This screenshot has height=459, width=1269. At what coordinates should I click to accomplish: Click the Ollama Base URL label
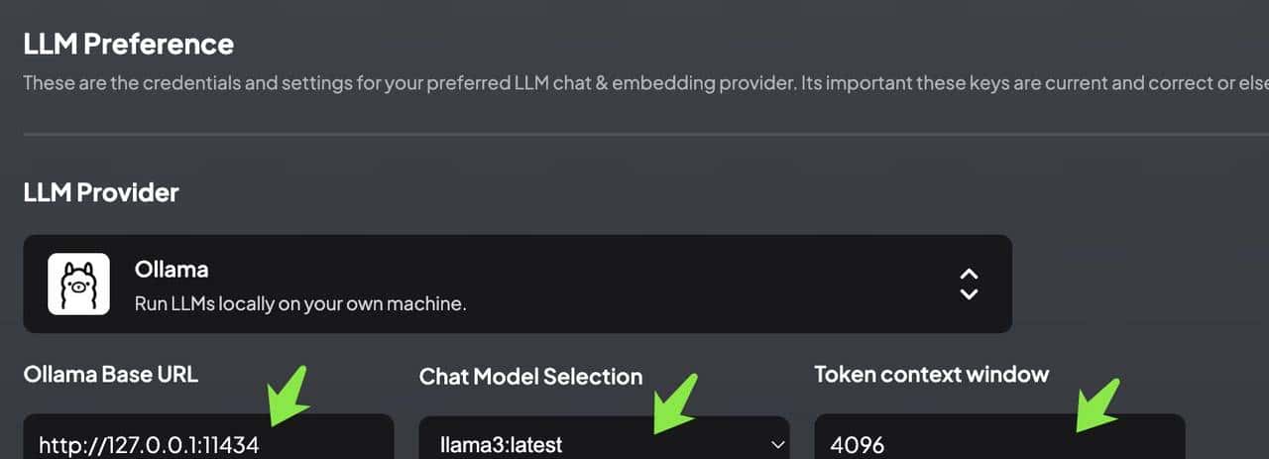110,374
